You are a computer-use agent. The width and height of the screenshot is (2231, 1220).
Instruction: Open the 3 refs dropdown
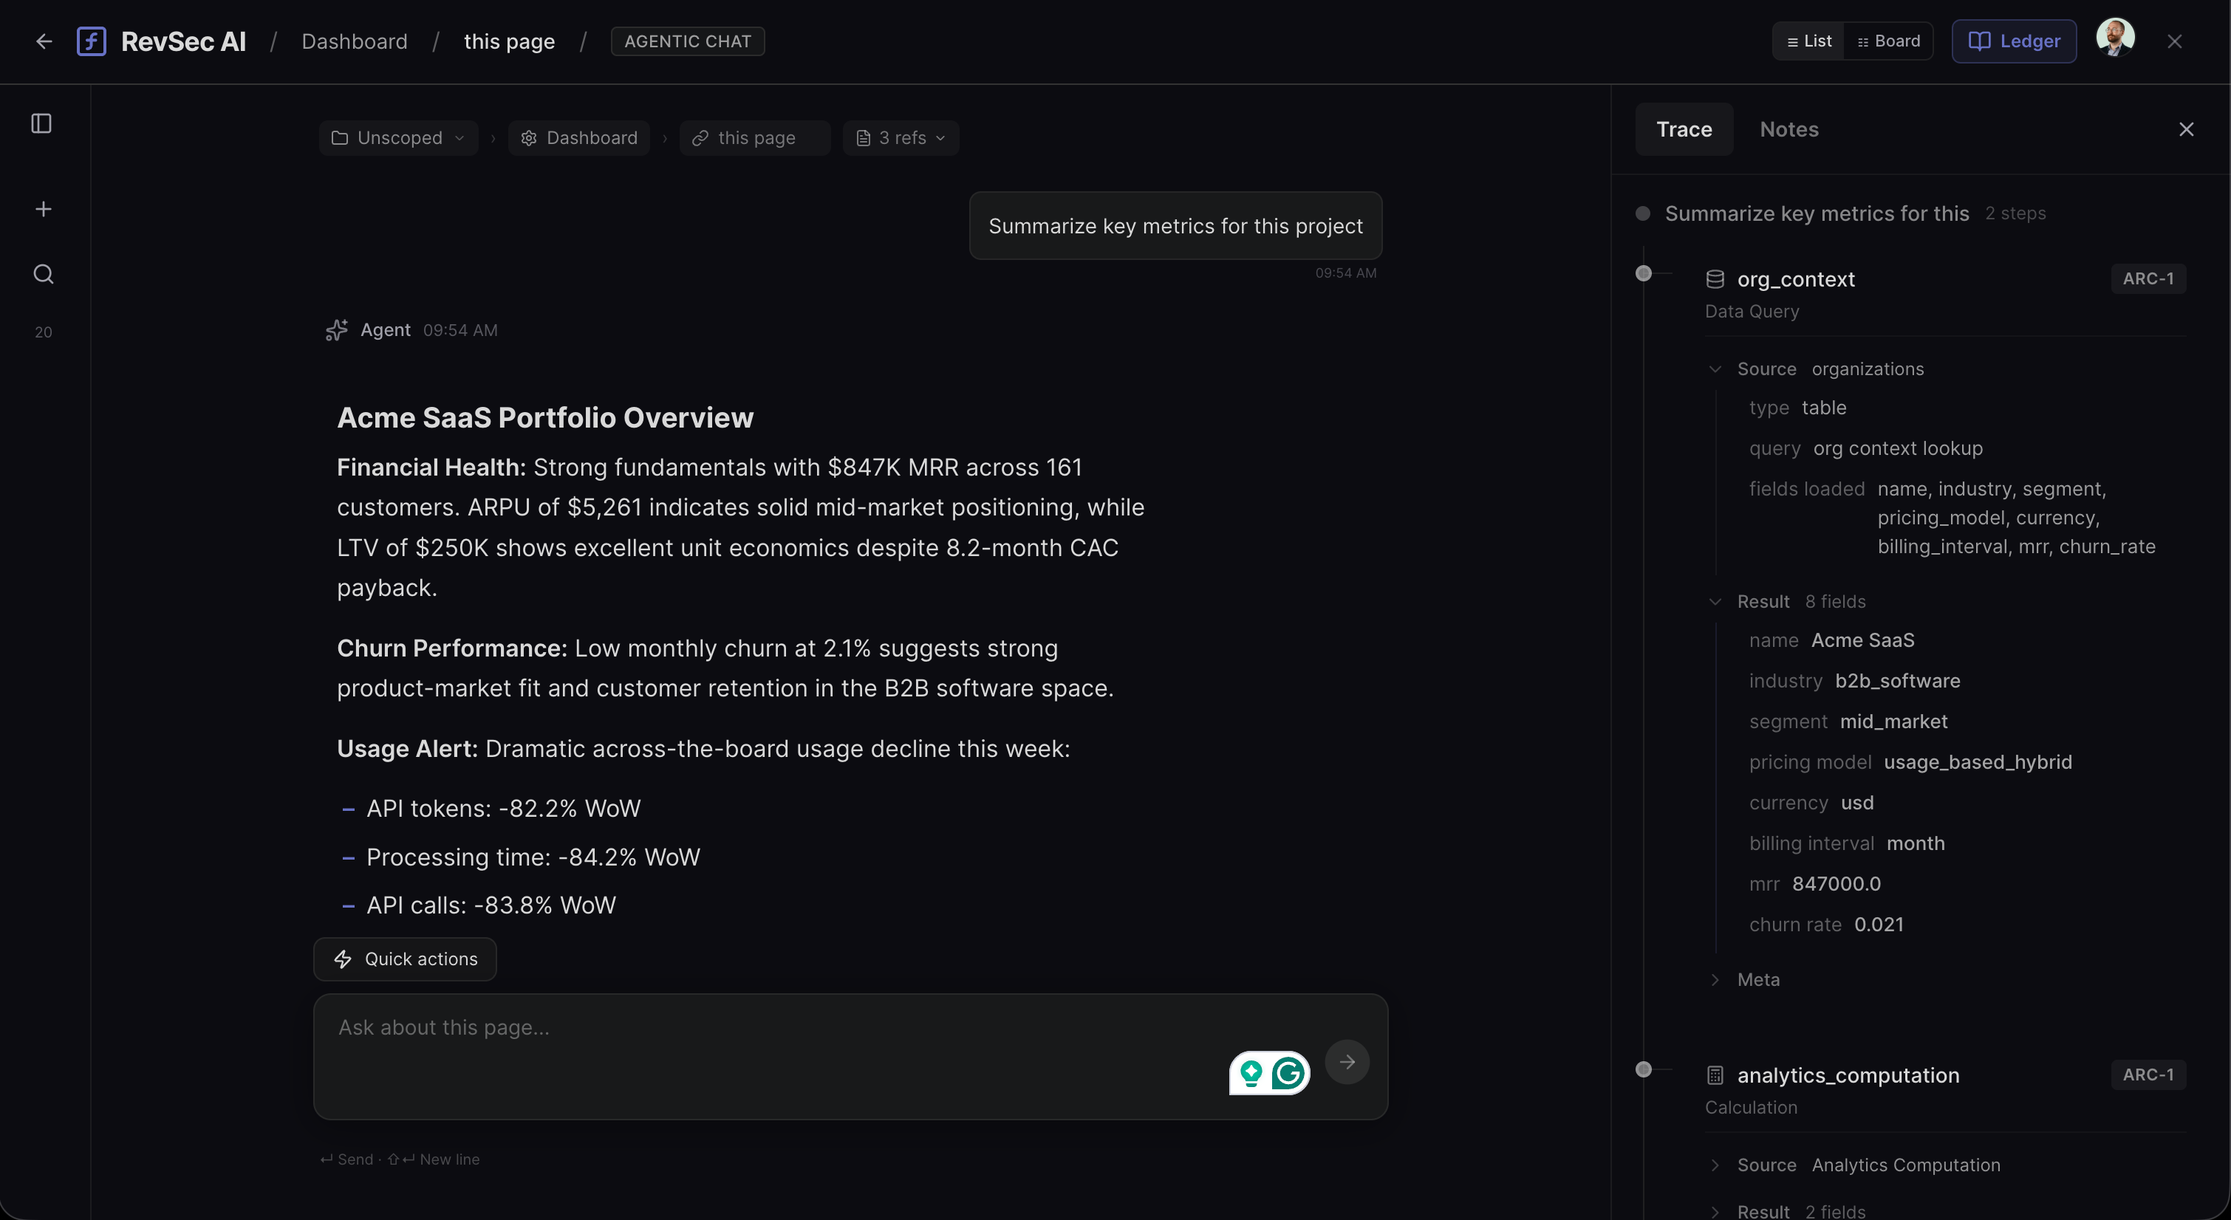(901, 137)
